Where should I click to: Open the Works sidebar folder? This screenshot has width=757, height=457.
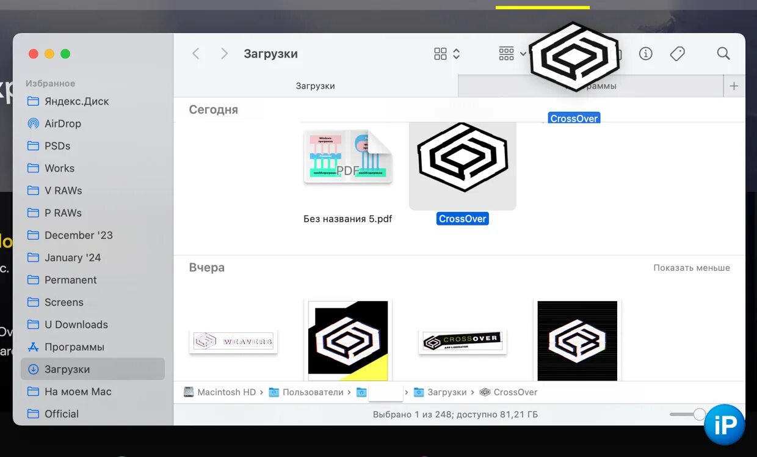click(x=93, y=168)
